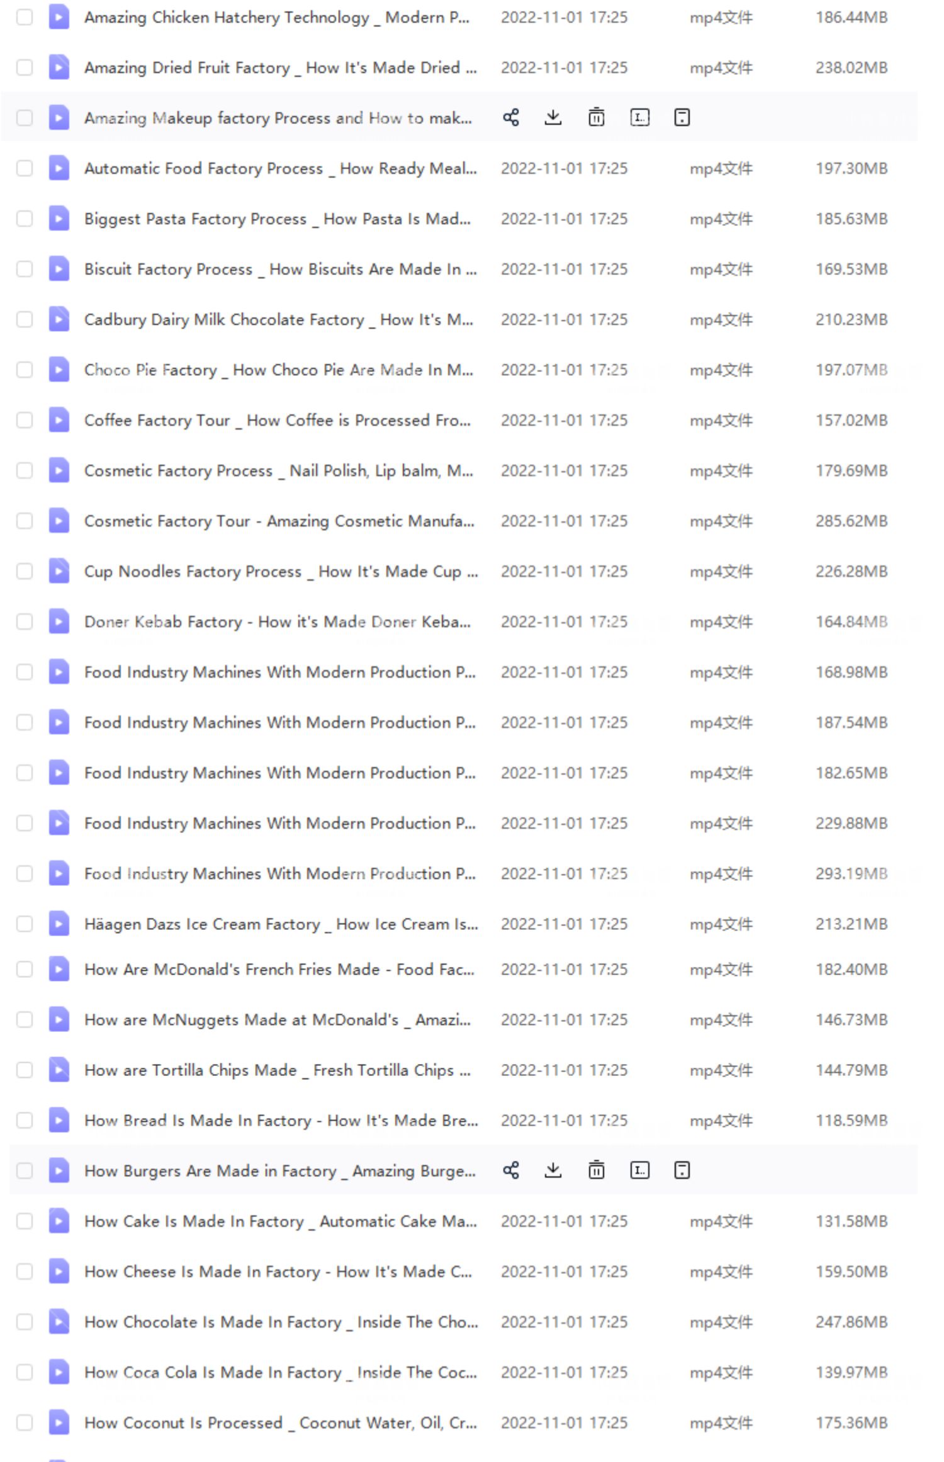
Task: Select checkbox for Cosmetic Factory Tour
Action: point(25,521)
